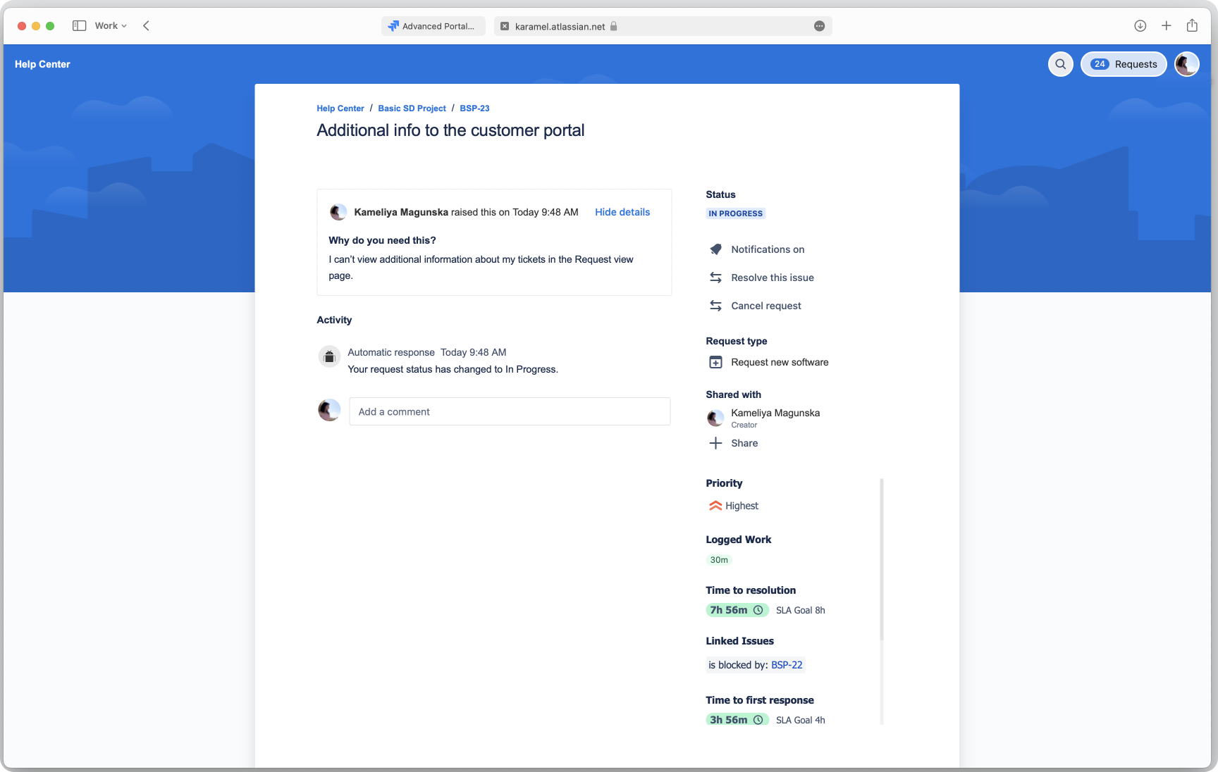Go to Help Center via the breadcrumb

tap(340, 108)
